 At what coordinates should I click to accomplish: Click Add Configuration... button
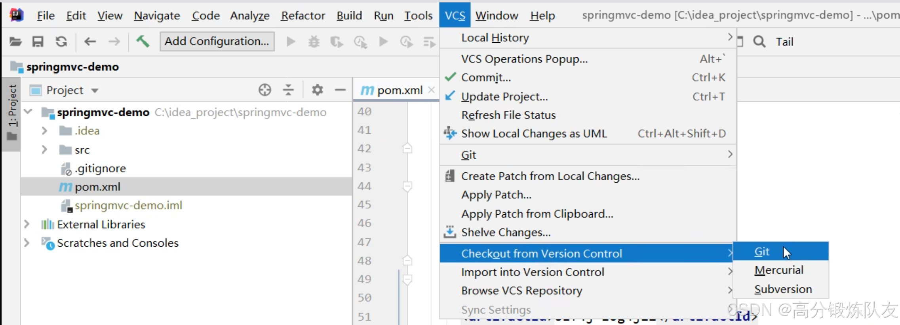pos(217,41)
